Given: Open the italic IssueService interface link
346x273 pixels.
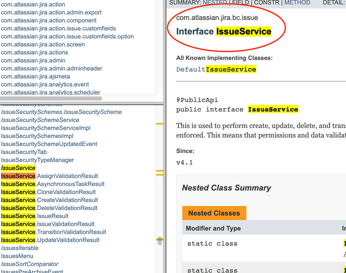Looking at the screenshot, I should 18,168.
